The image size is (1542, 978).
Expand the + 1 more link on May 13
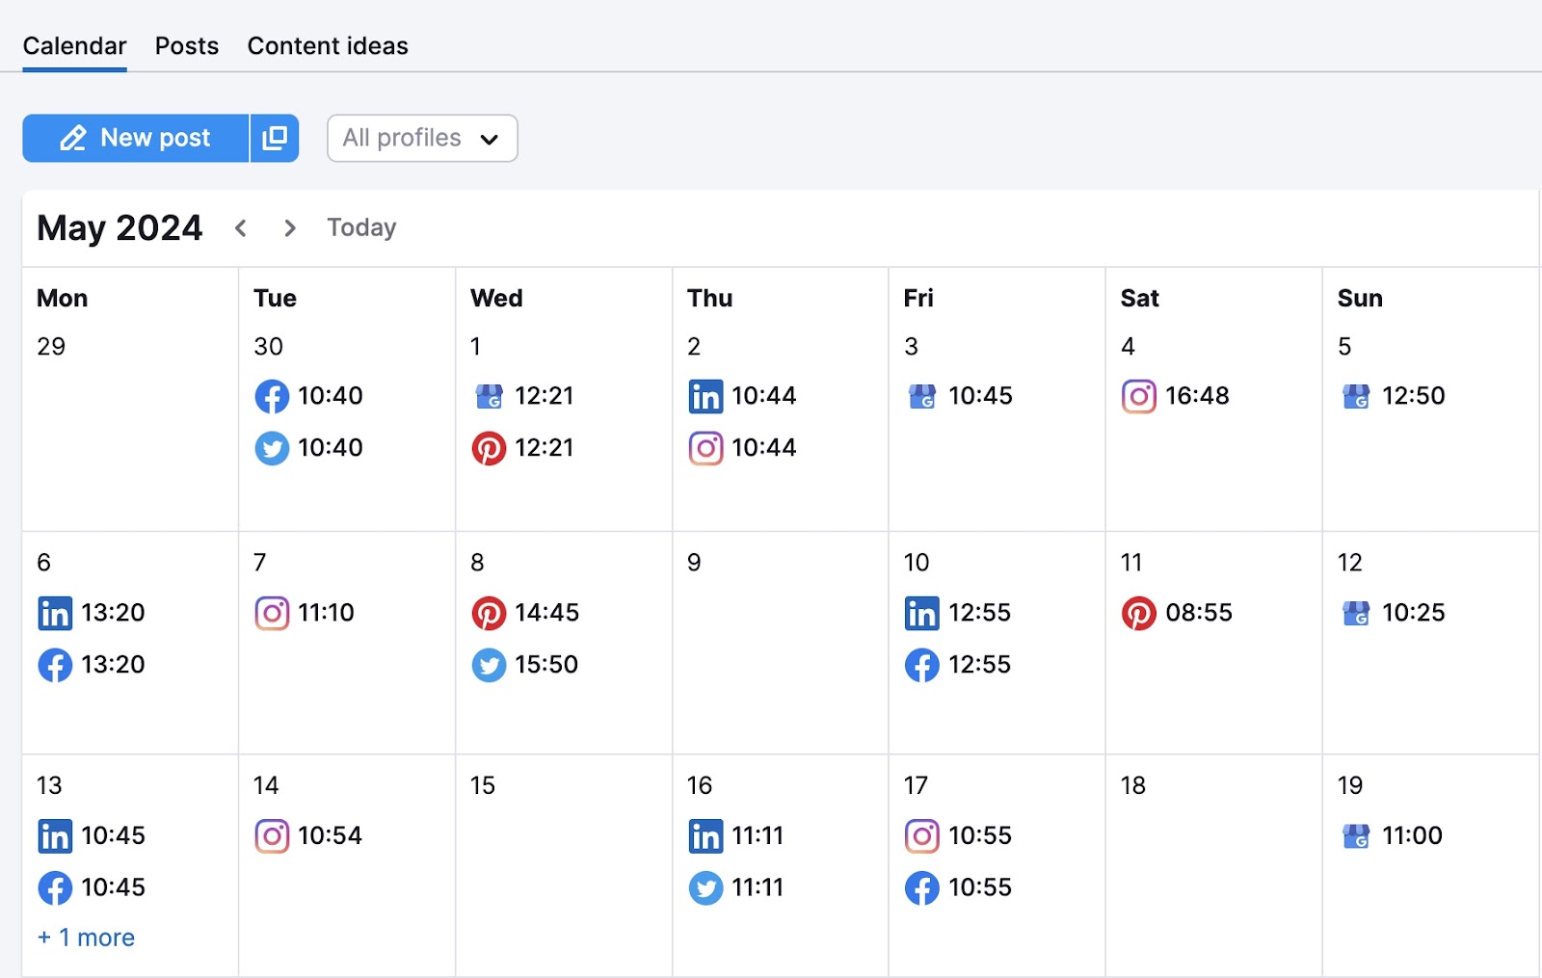point(86,937)
